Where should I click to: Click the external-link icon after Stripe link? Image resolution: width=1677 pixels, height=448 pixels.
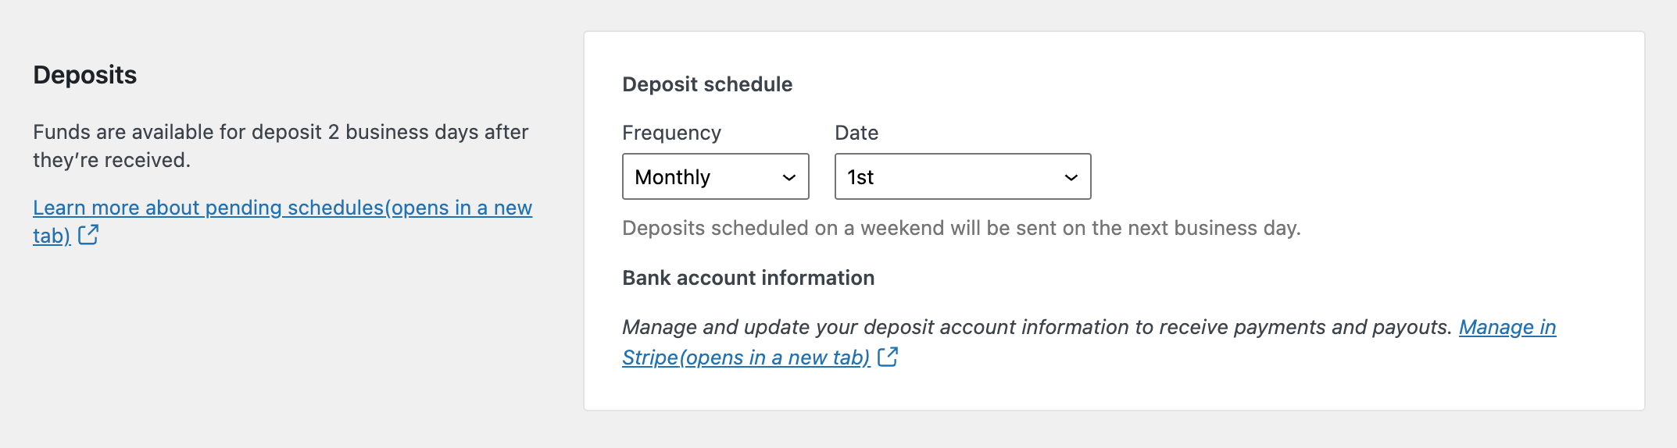click(x=888, y=357)
